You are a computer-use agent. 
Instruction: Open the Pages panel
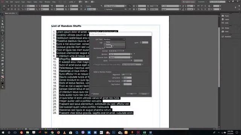click(x=225, y=16)
